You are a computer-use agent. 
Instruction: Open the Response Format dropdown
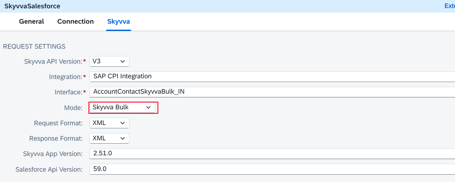click(109, 138)
